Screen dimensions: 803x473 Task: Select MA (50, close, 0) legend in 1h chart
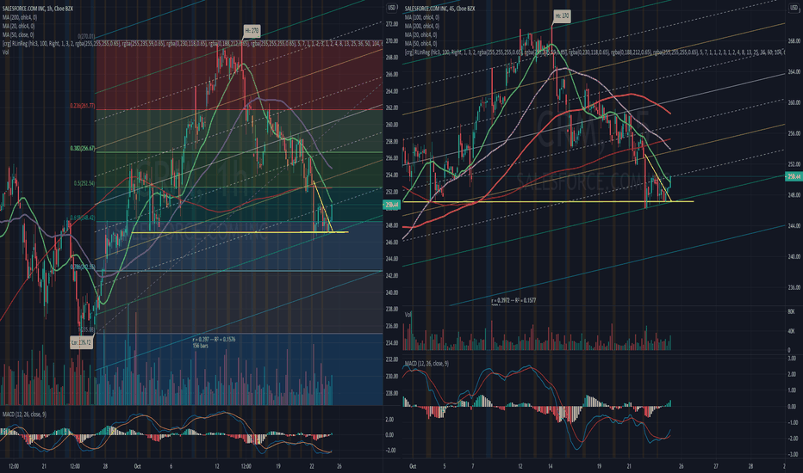pyautogui.click(x=18, y=34)
